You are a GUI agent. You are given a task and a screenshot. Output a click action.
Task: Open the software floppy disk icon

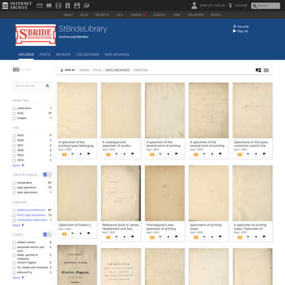(77, 5)
